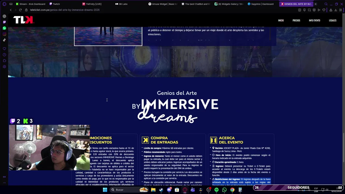Open Google Chrome from the taskbar
This screenshot has height=194, width=345.
[232, 190]
